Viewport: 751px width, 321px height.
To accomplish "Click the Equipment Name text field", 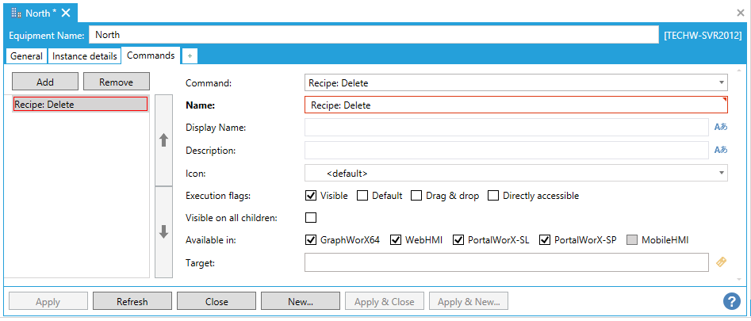I will 373,35.
